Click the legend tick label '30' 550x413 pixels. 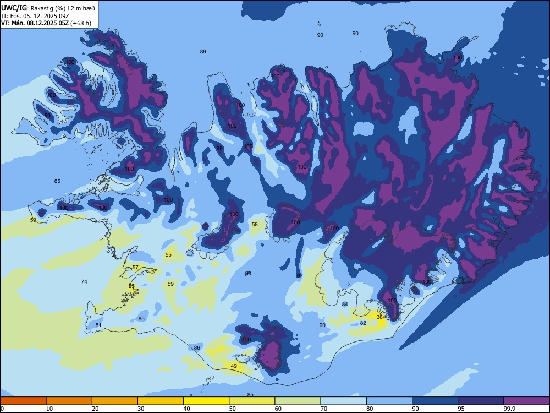click(141, 409)
